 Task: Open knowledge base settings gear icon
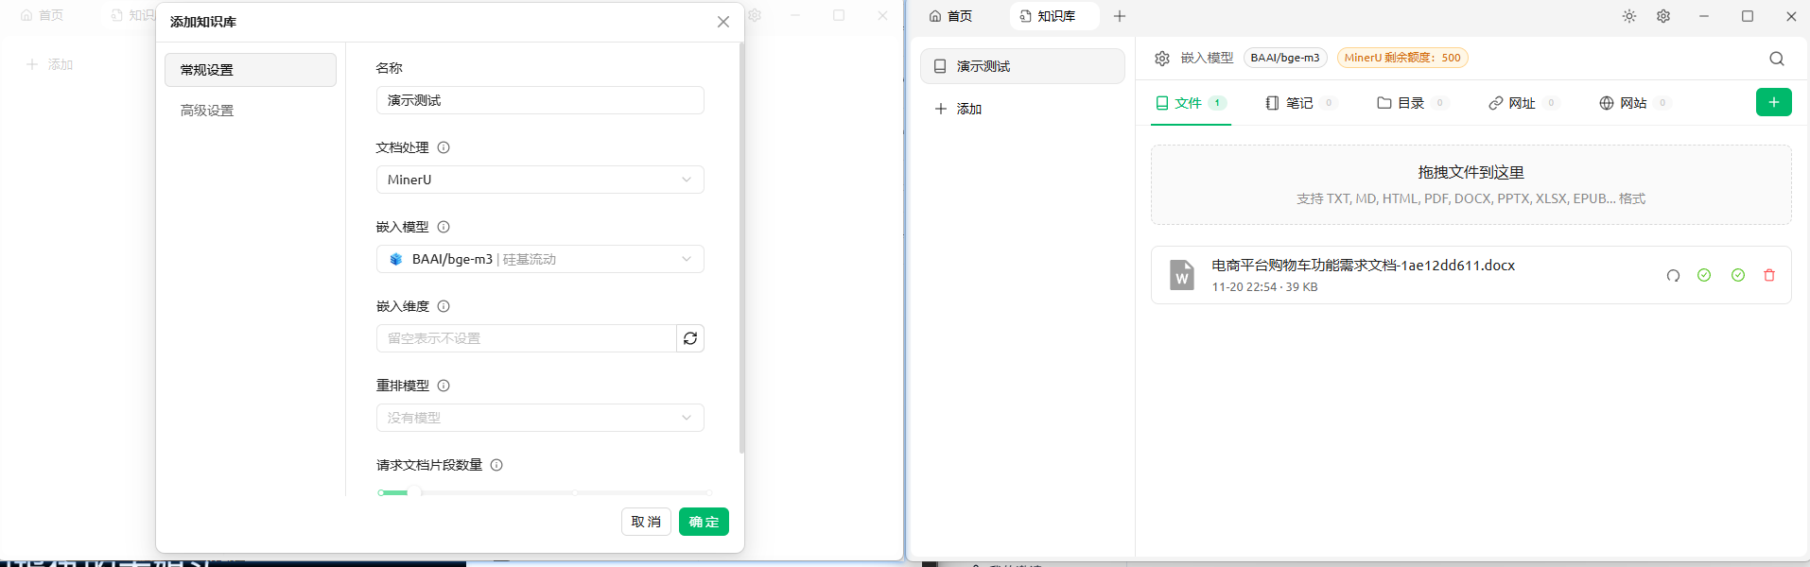(x=1162, y=59)
